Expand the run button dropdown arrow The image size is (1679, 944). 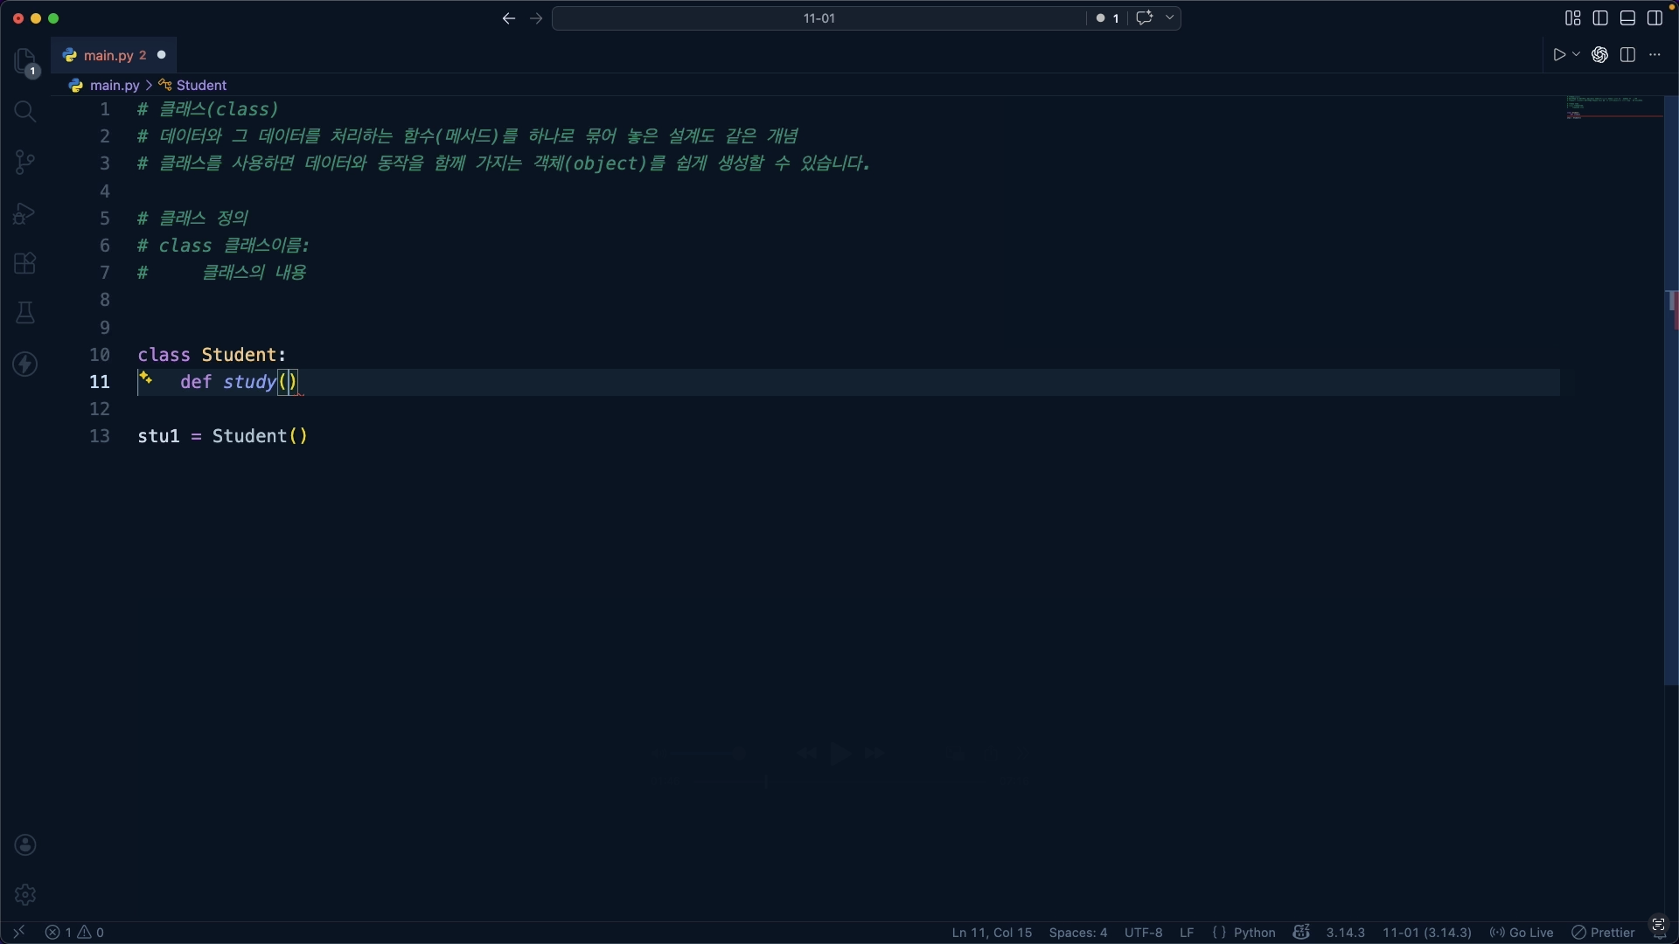point(1577,55)
